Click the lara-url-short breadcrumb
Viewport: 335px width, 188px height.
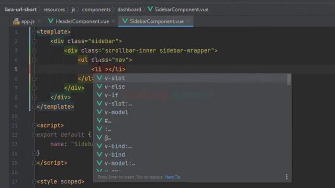tap(21, 9)
